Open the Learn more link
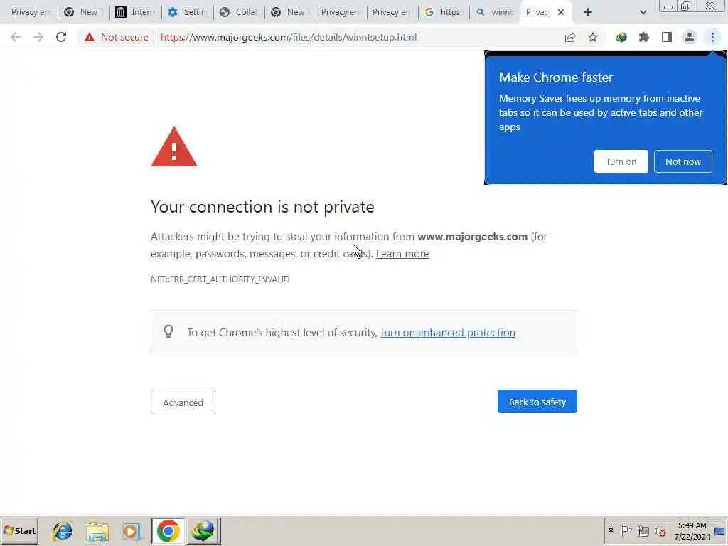Screen dimensions: 728x546 click(402, 254)
